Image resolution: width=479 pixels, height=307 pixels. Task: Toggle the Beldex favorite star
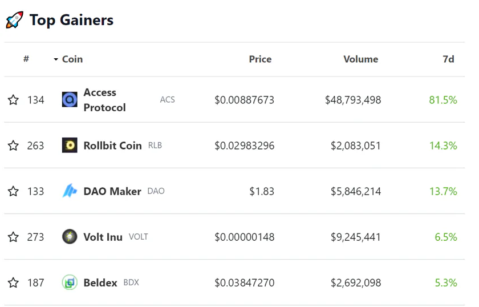click(x=13, y=282)
